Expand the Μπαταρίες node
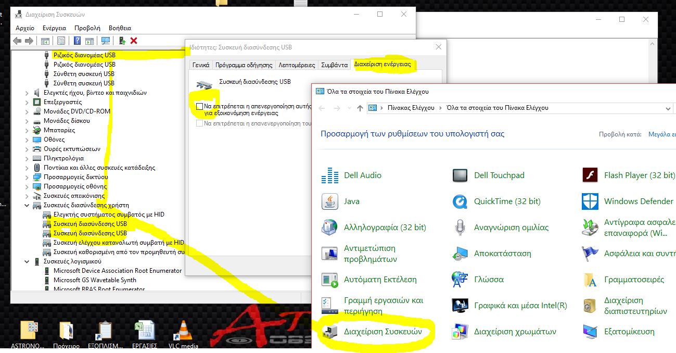Screen dimensions: 676x353 tap(27, 130)
